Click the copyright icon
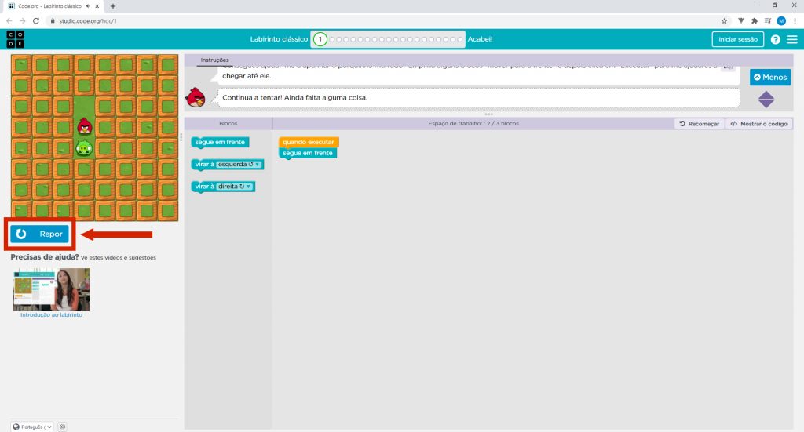This screenshot has height=432, width=804. (62, 427)
